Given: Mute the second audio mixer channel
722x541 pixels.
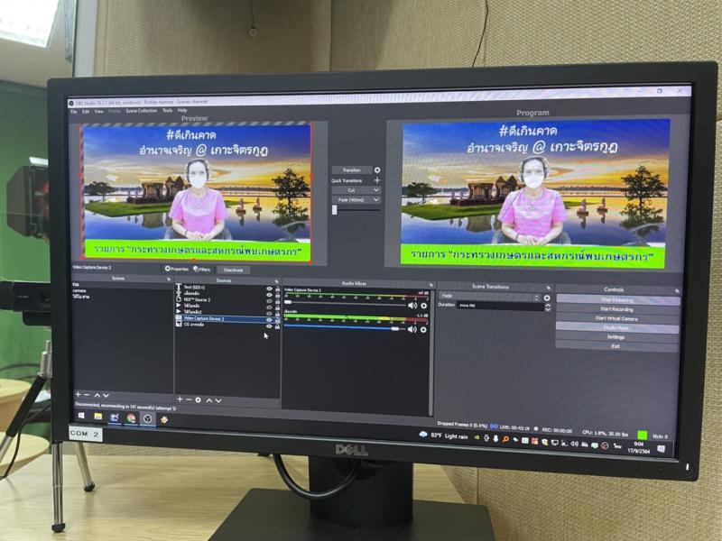Looking at the screenshot, I should pos(412,329).
